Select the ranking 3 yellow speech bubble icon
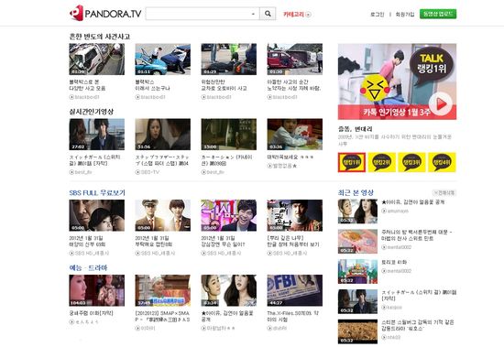 (411, 162)
